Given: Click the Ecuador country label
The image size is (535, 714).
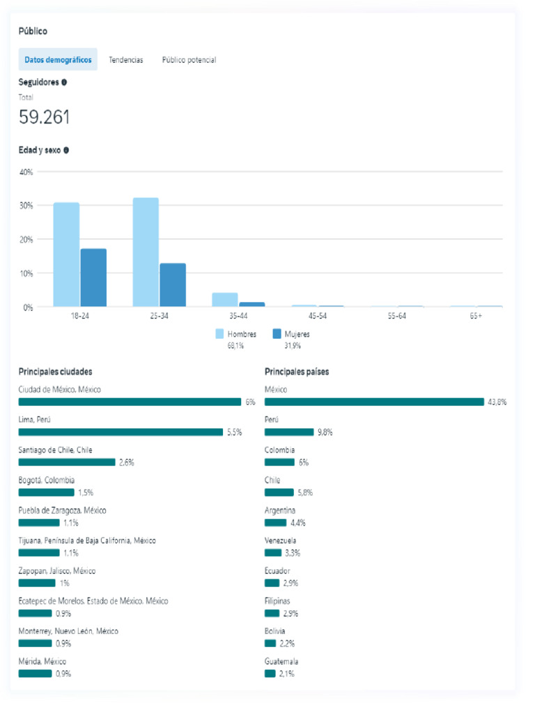Looking at the screenshot, I should click(x=277, y=571).
